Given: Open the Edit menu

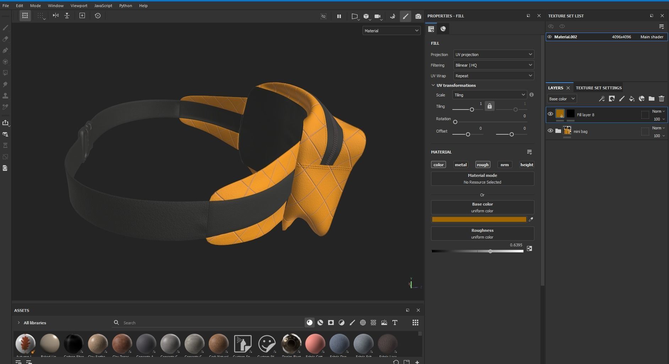Looking at the screenshot, I should pos(20,6).
